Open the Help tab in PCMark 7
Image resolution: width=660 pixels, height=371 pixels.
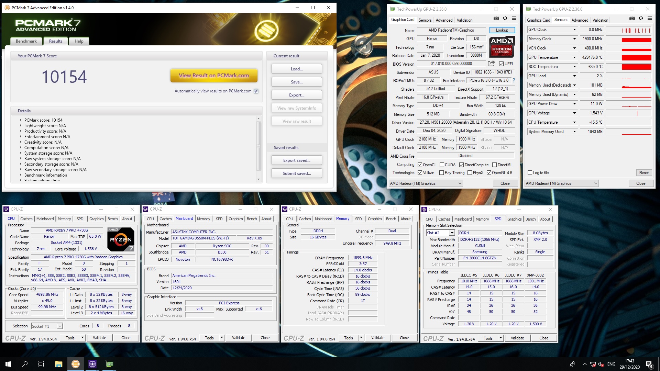(79, 41)
